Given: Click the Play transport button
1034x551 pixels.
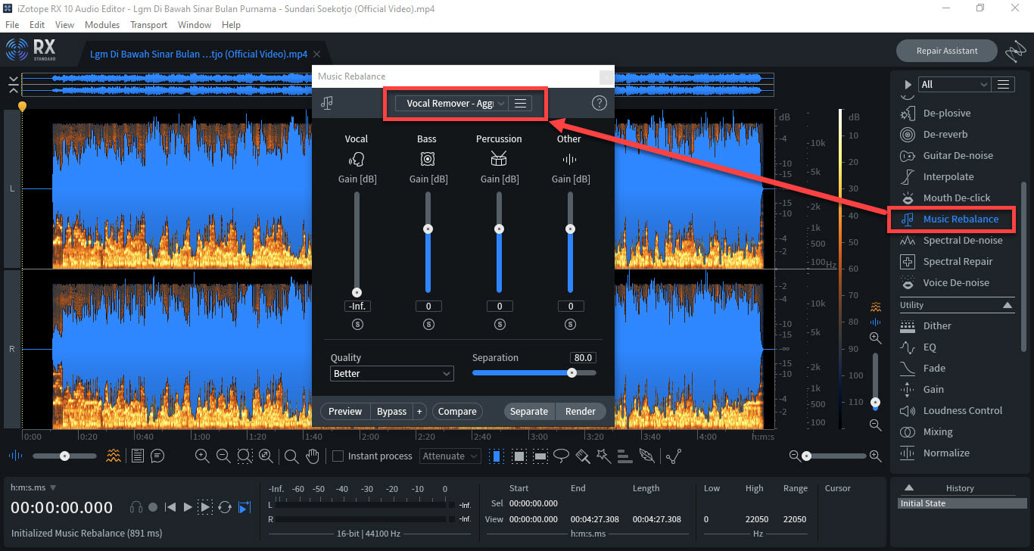Looking at the screenshot, I should [x=188, y=507].
